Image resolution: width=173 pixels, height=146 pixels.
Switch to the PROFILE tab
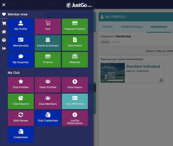[x=108, y=27]
